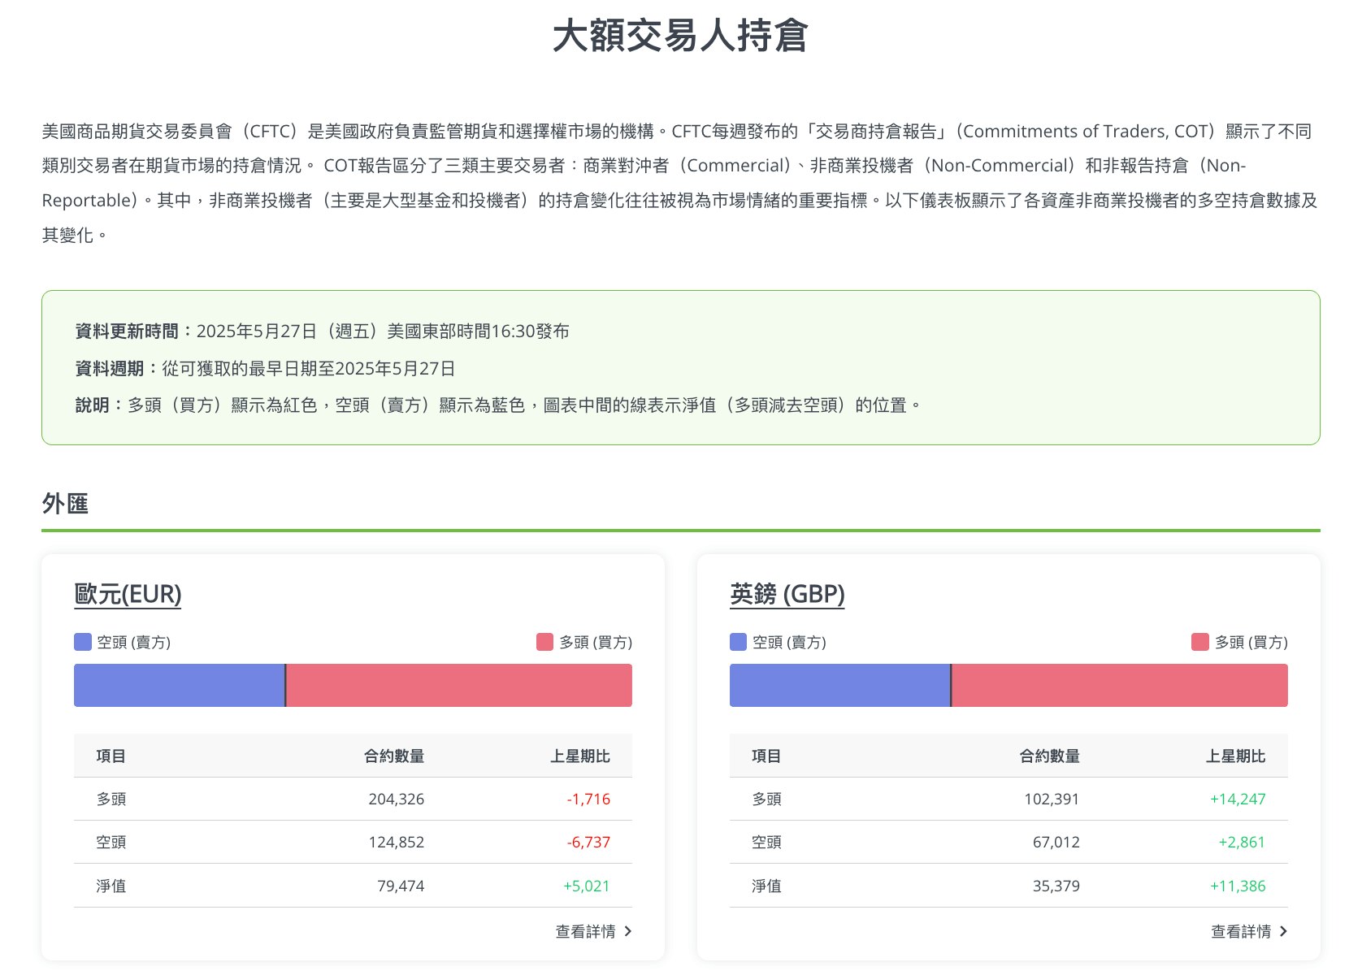Click the red long segment of GBP bar

point(1120,685)
